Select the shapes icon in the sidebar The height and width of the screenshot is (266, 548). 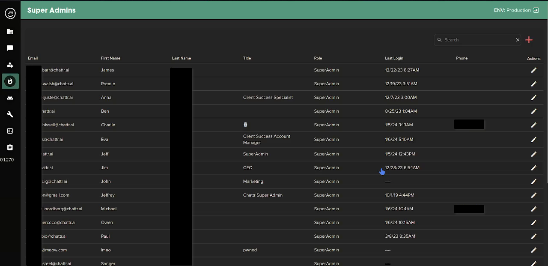pyautogui.click(x=10, y=65)
